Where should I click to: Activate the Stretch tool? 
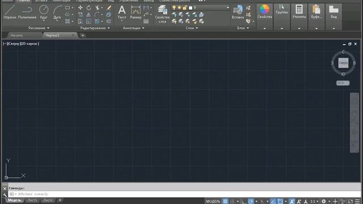click(x=81, y=22)
